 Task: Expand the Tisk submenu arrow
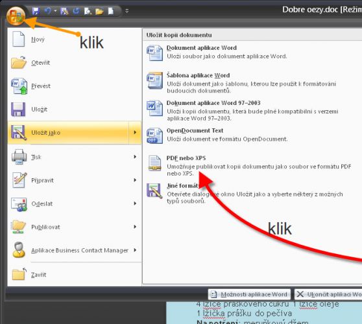coord(135,157)
